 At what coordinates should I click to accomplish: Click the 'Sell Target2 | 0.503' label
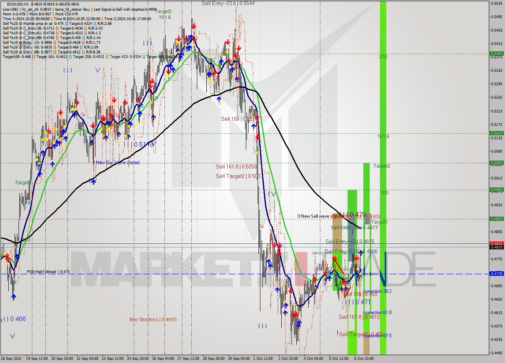[x=238, y=176]
